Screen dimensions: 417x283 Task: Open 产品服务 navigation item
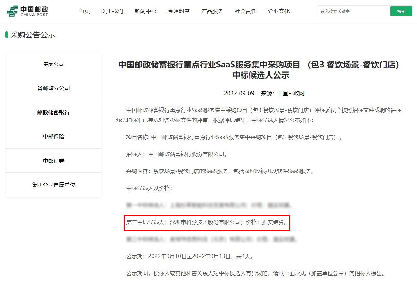tap(212, 11)
